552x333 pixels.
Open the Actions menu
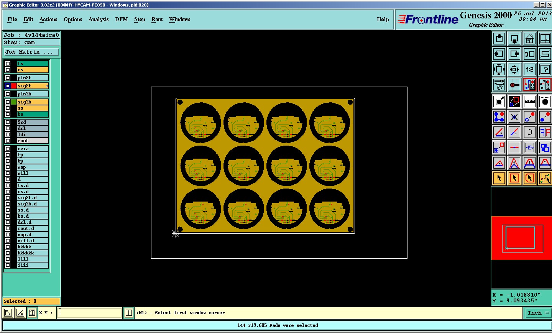pos(48,19)
